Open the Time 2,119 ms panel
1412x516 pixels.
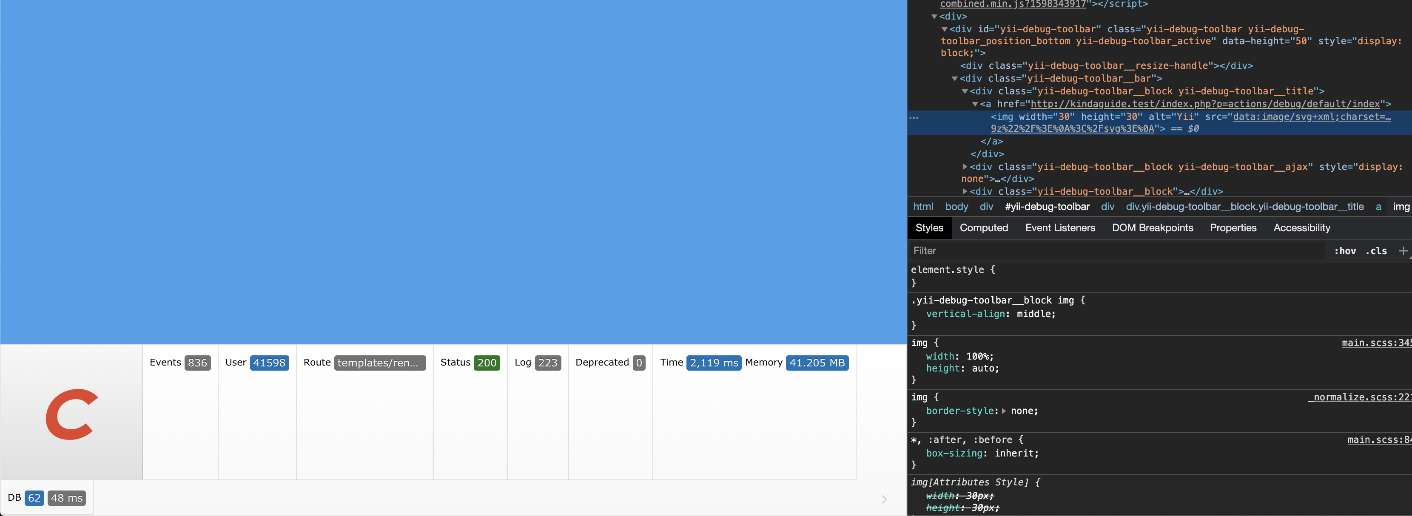click(700, 363)
